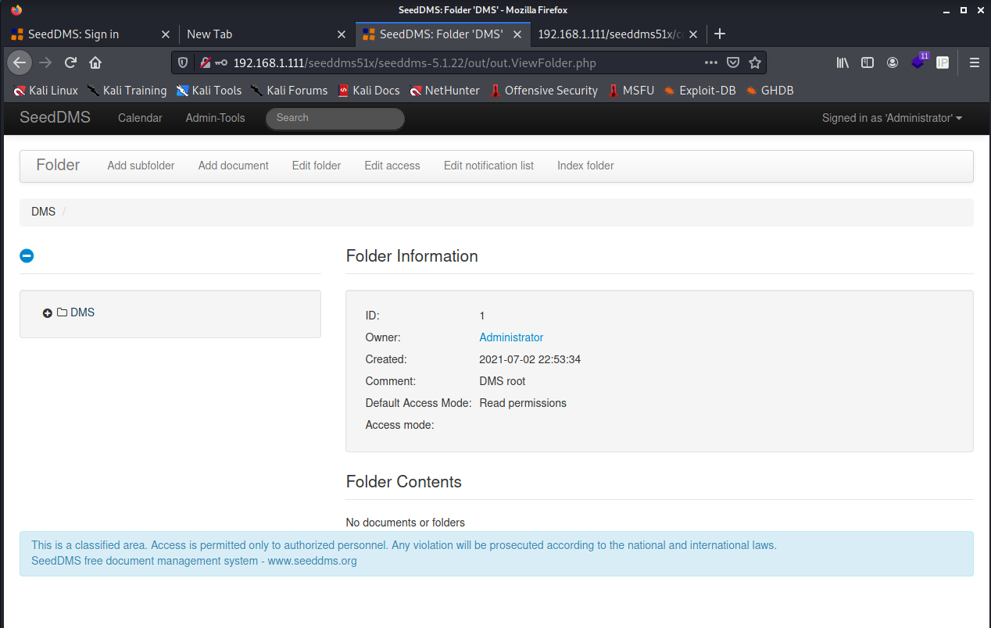Viewport: 991px width, 628px height.
Task: Open the Library icon in toolbar
Action: point(843,62)
